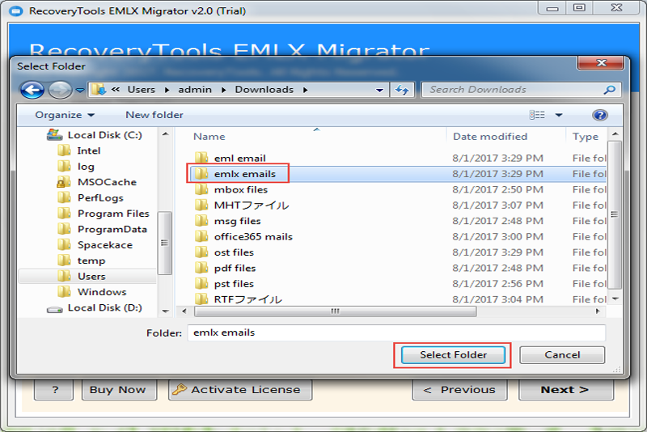Expand the arrow after admin breadcrumb
This screenshot has height=432, width=647.
tap(223, 90)
